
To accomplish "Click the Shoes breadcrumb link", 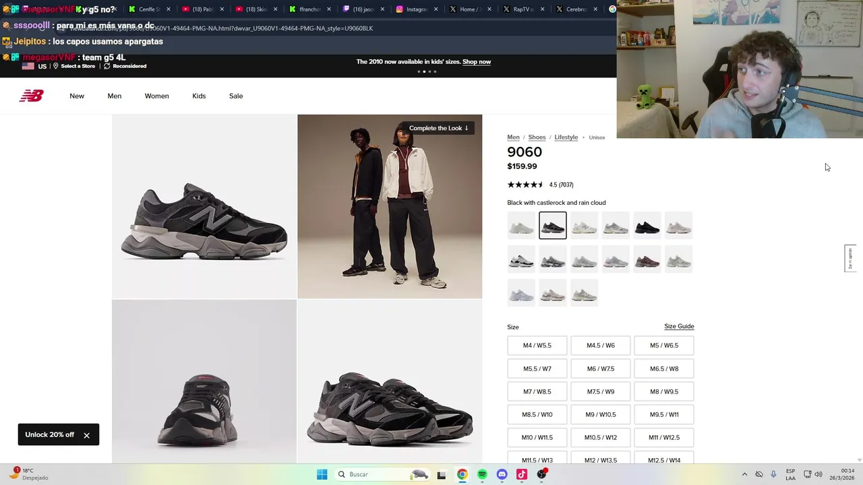I will (x=537, y=137).
